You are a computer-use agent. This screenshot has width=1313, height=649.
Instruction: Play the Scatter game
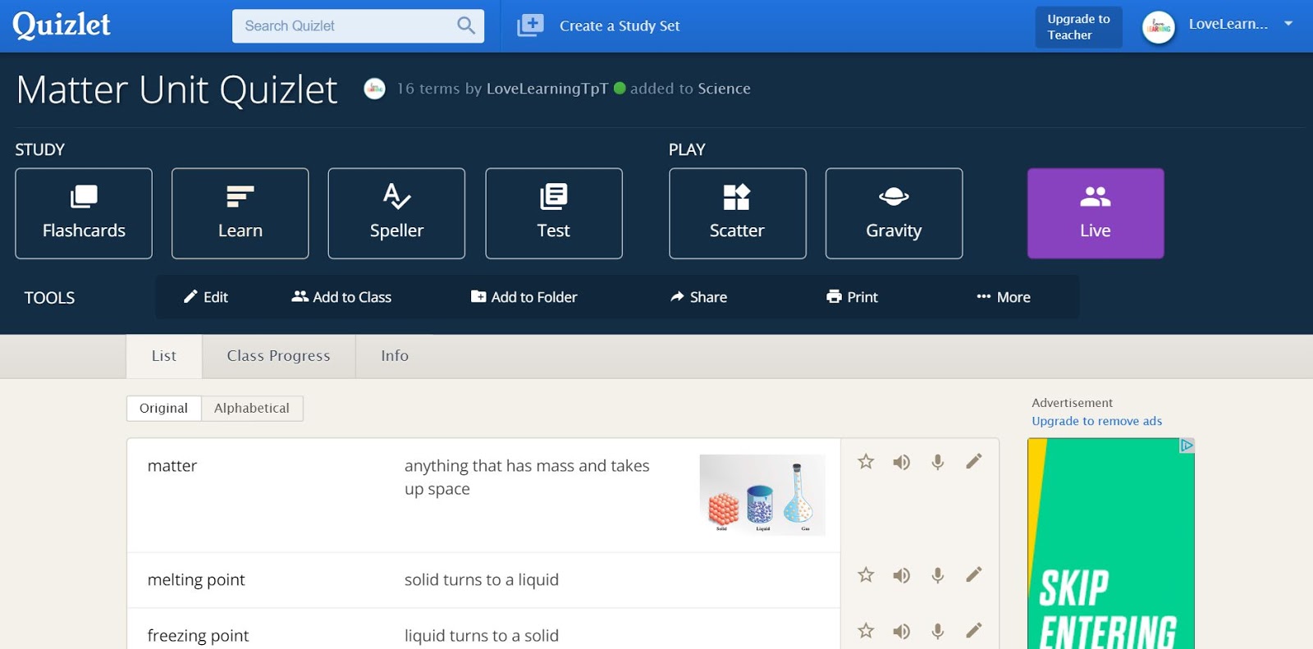click(738, 213)
